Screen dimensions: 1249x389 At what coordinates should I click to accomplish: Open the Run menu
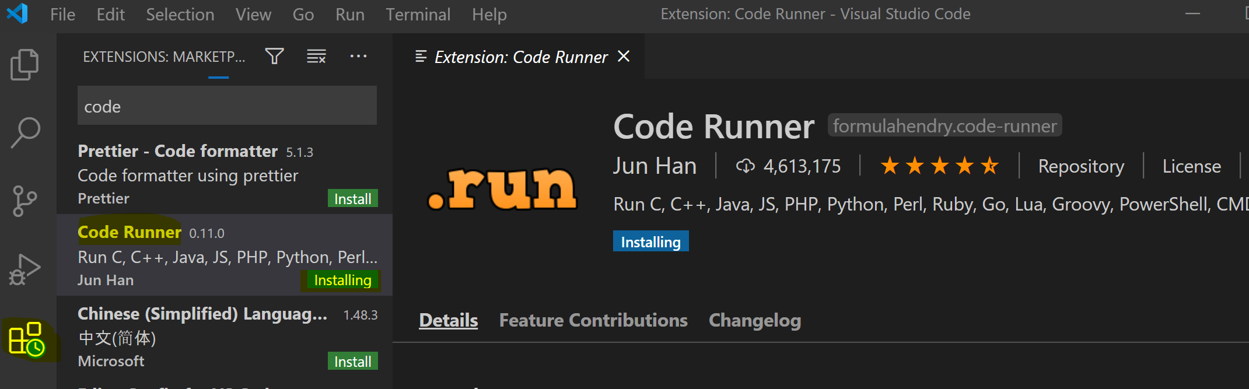(350, 15)
